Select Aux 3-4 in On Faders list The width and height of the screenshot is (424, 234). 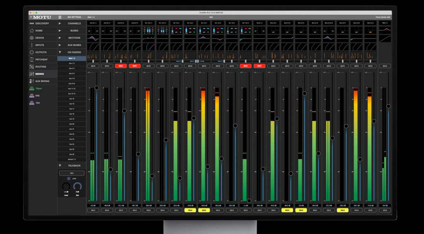coord(72,68)
